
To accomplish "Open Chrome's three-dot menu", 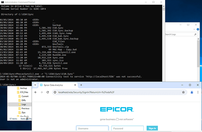I will 198,92.
